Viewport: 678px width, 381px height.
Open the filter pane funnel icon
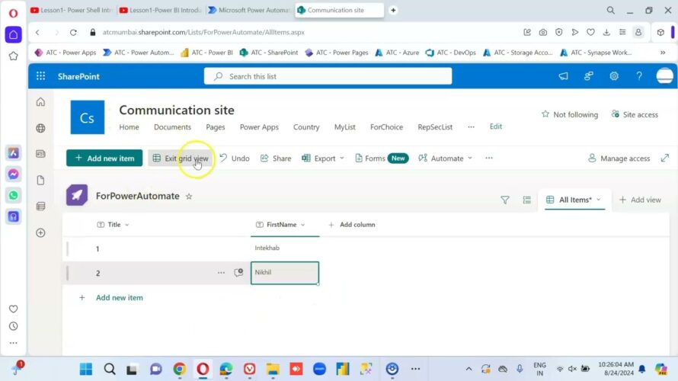point(504,200)
